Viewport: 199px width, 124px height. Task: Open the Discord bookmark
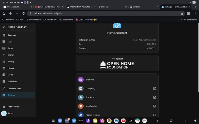pyautogui.click(x=87, y=20)
